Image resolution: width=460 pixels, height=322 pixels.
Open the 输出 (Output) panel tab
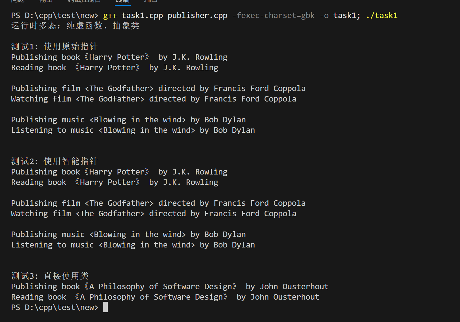[46, 1]
